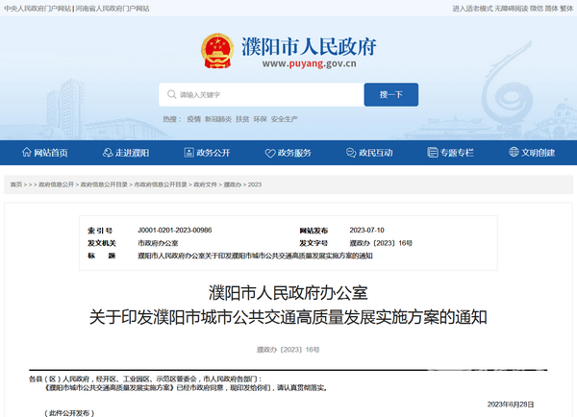Click the 安全生产 hot search keyword
The width and height of the screenshot is (577, 417).
285,118
